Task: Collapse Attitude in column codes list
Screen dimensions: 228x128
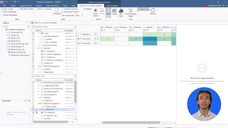Action: tap(38, 48)
